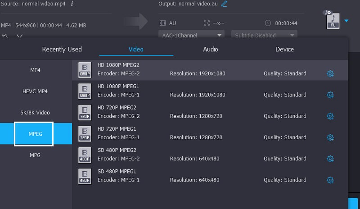Choose HEVC MP4 format category
This screenshot has width=360, height=209.
(35, 91)
